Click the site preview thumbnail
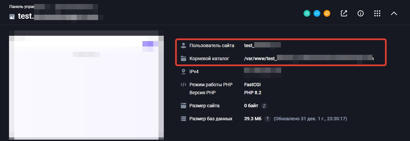The height and width of the screenshot is (141, 410). [86, 85]
